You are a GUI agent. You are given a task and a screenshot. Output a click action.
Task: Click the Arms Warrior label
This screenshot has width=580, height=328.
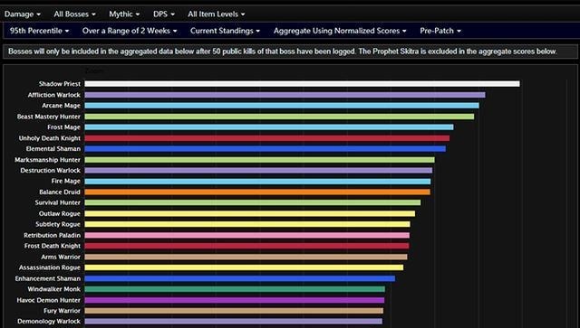(61, 257)
